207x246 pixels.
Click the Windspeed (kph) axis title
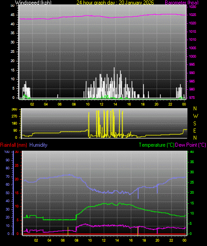click(33, 3)
